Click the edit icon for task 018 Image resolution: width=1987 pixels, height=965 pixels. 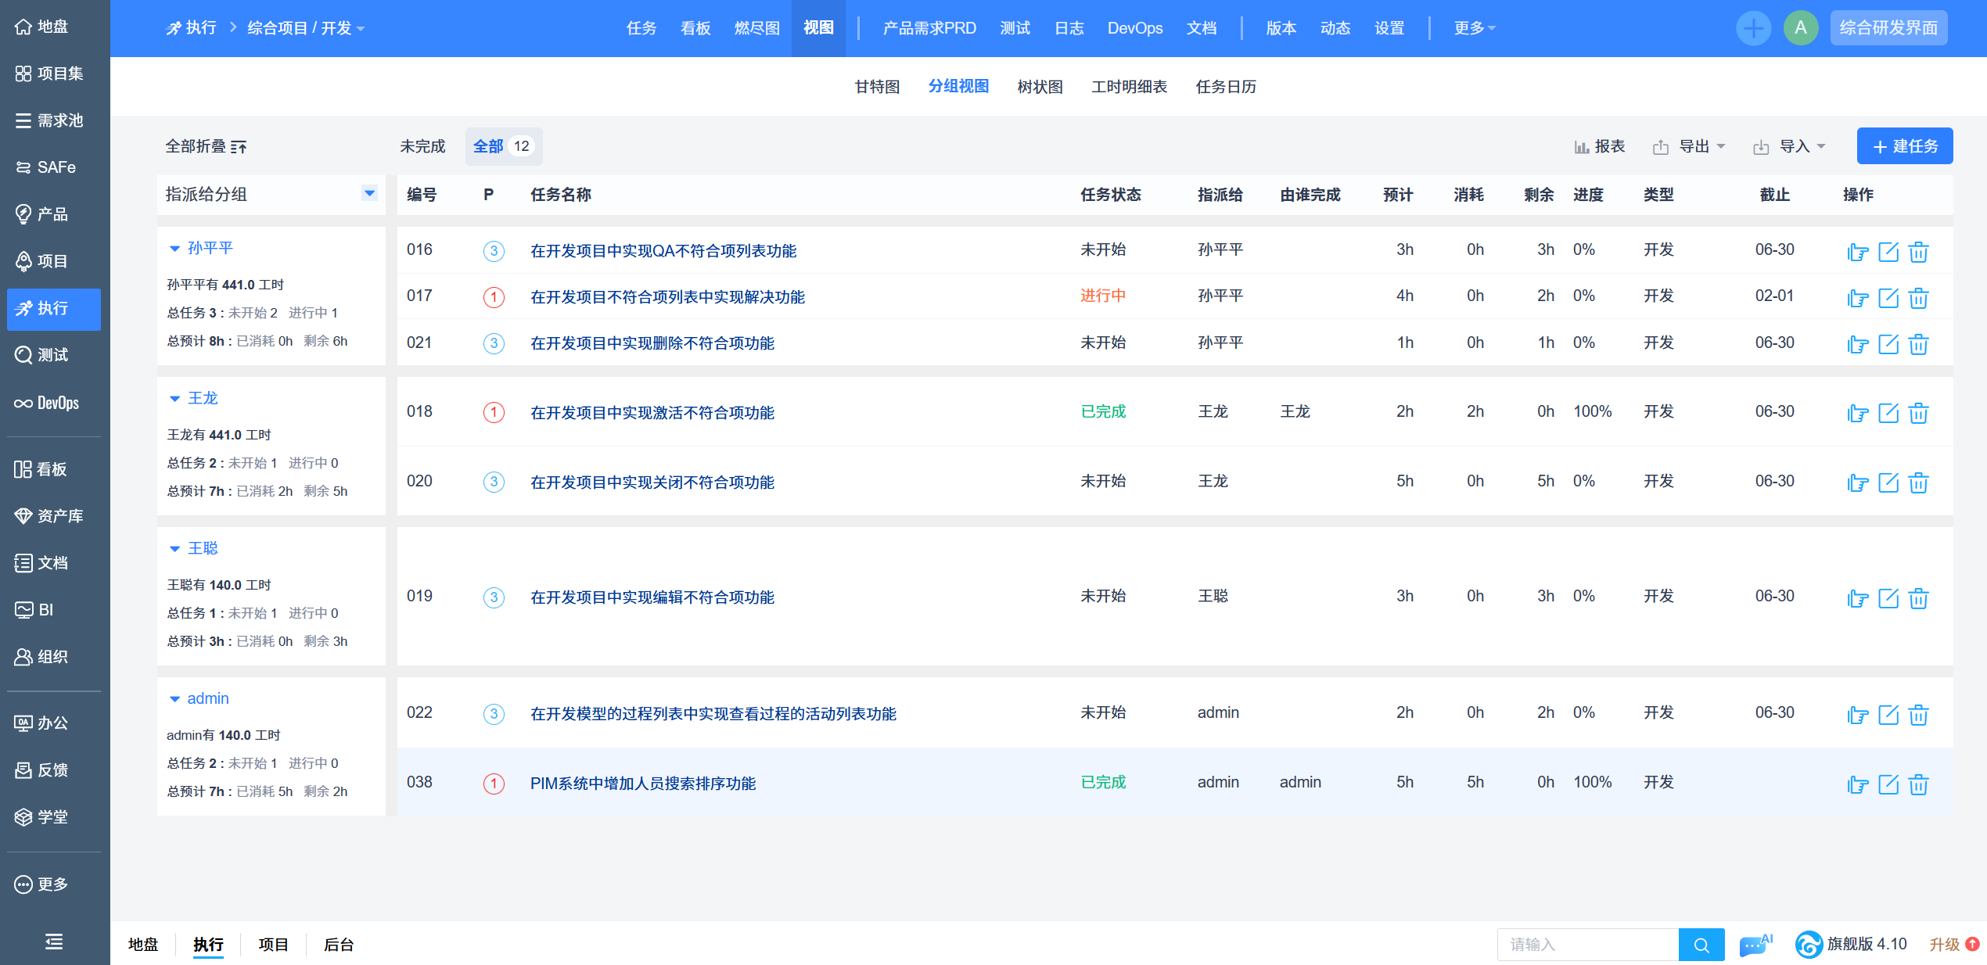coord(1888,413)
